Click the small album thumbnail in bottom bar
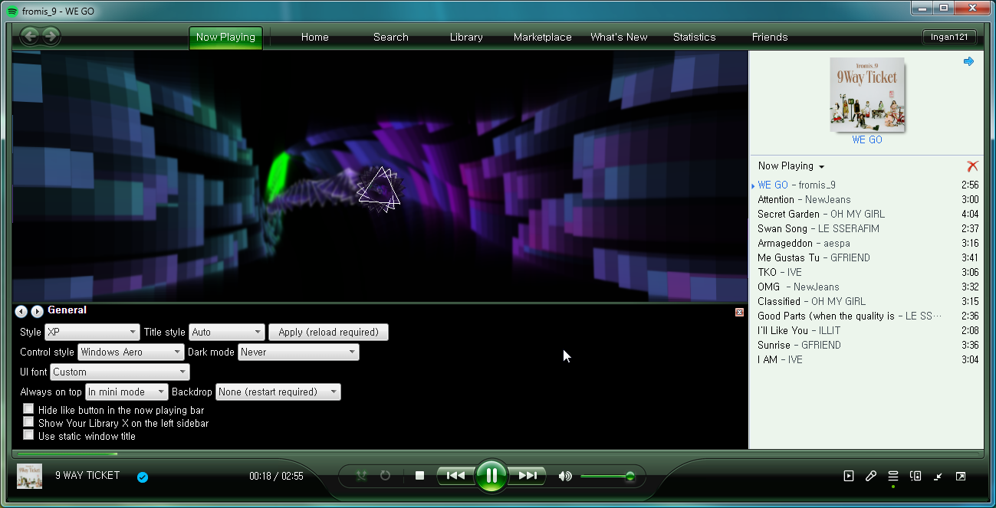The image size is (996, 508). [29, 476]
